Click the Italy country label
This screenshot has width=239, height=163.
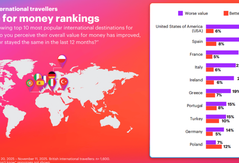tap(198, 67)
